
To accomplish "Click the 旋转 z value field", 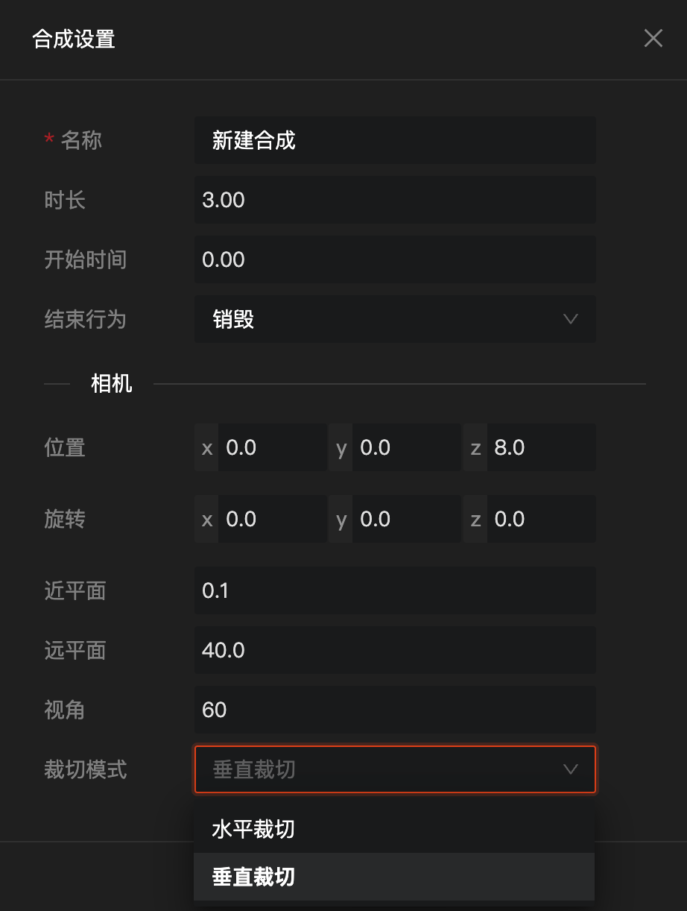I will [x=540, y=519].
